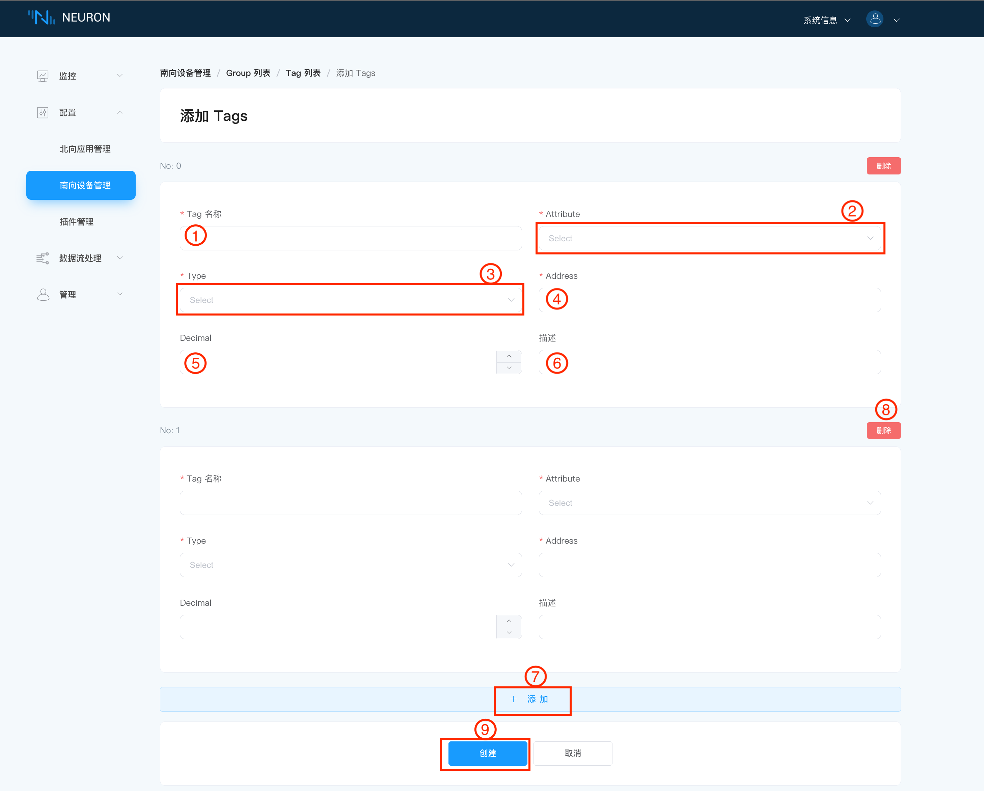Click the 取消 button
The height and width of the screenshot is (791, 984).
point(573,754)
